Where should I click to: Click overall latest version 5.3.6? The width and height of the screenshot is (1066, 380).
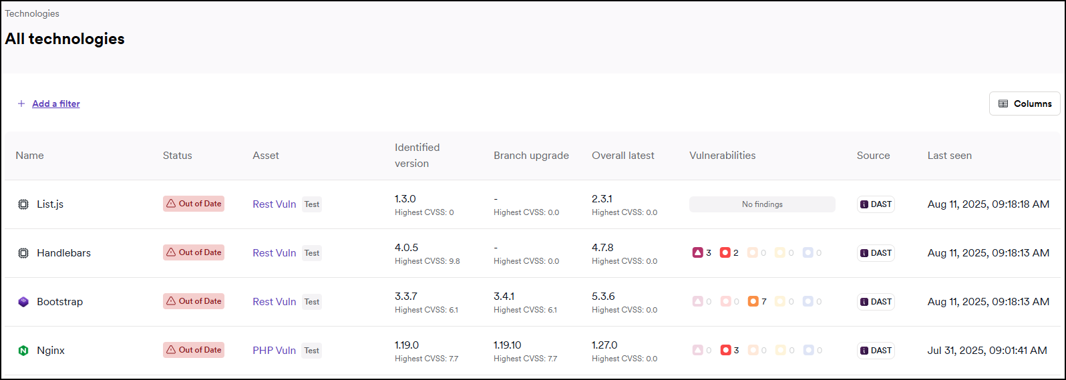pos(603,297)
